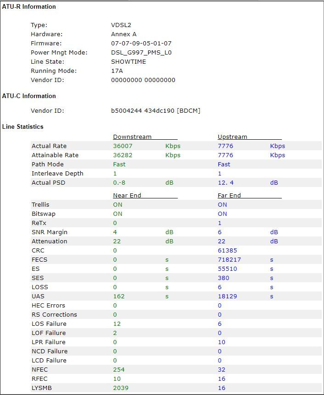Click the Line Statistics heading
Image resolution: width=324 pixels, height=395 pixels.
coord(23,126)
